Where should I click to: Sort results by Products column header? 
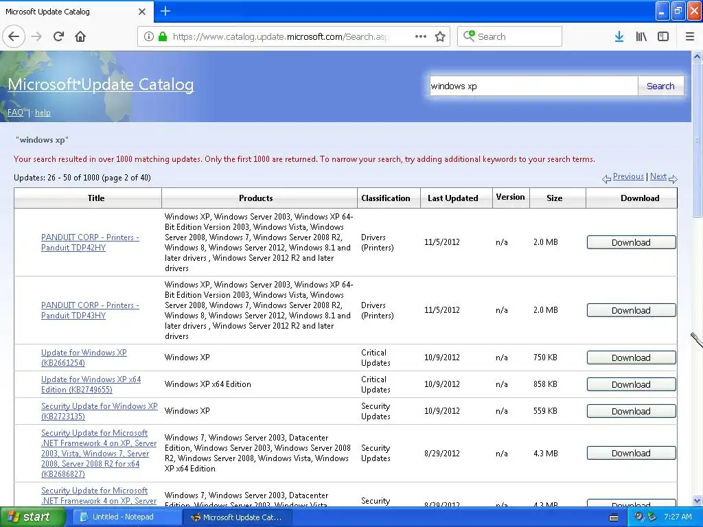coord(259,198)
